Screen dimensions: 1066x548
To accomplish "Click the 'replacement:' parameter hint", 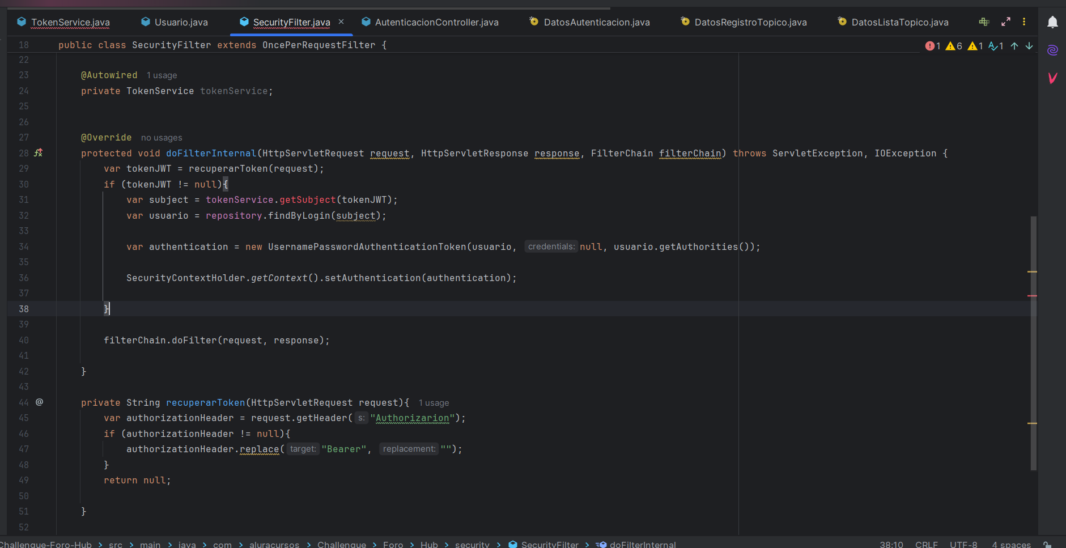I will (409, 449).
